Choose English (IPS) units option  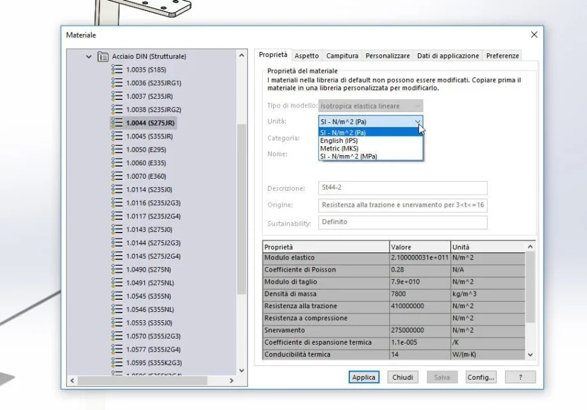(370, 140)
